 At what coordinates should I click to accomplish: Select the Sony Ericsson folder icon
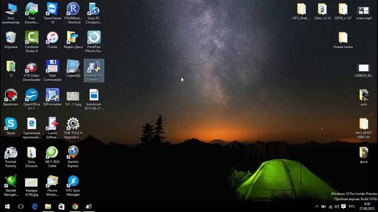[x=31, y=157]
